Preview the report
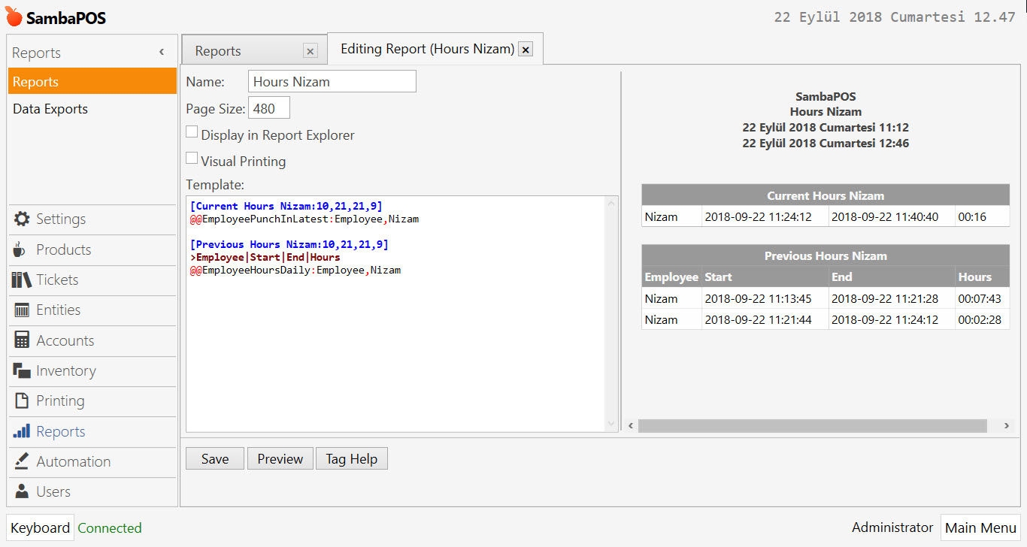 280,458
